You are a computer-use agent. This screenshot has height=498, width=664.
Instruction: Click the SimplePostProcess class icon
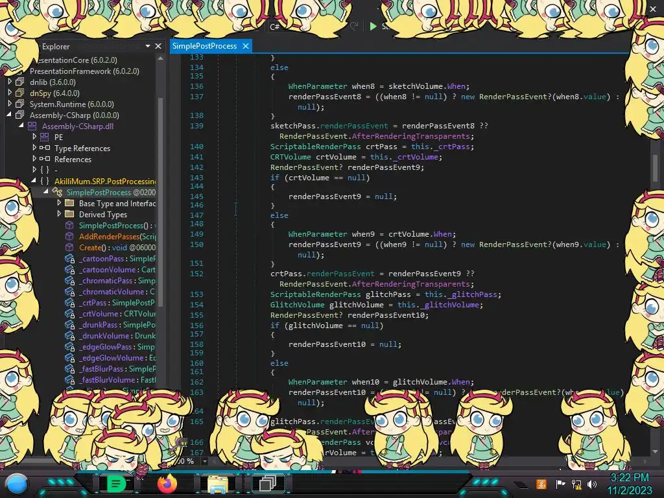(57, 192)
